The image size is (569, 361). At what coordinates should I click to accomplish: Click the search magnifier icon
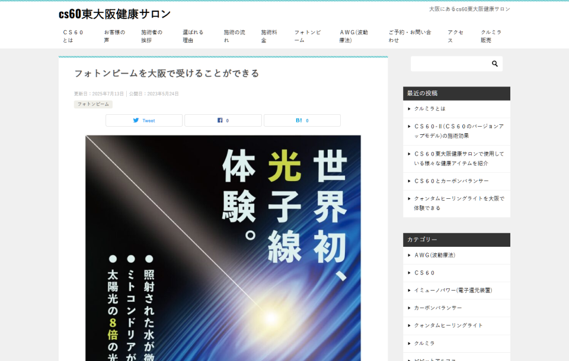point(494,64)
